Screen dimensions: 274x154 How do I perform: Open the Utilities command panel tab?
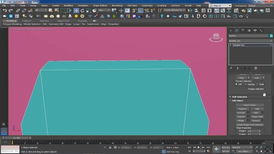pyautogui.click(x=261, y=30)
